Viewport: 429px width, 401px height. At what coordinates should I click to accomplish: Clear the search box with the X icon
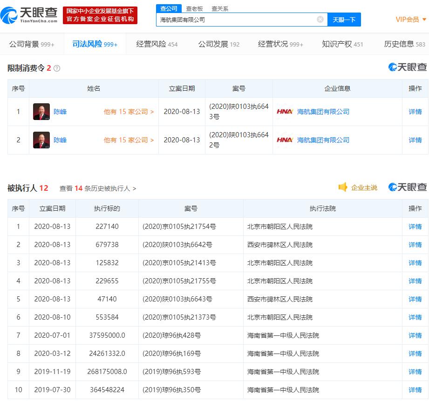pyautogui.click(x=320, y=20)
